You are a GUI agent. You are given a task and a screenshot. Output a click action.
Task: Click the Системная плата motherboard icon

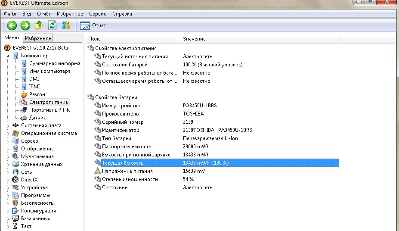click(x=15, y=125)
